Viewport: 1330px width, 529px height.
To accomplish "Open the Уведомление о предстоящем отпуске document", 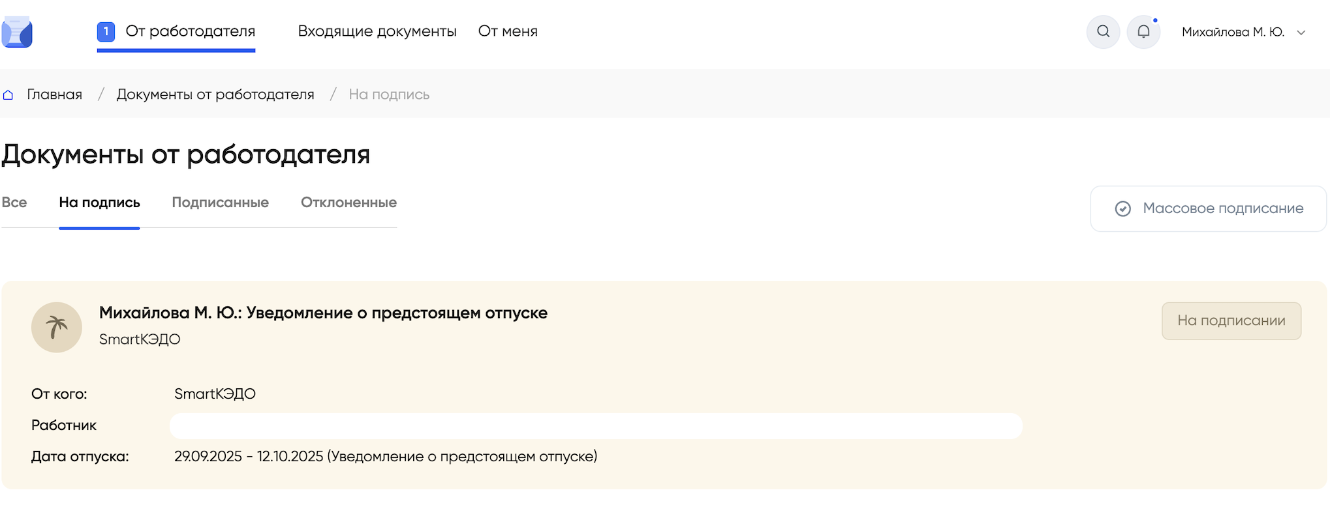I will pos(323,313).
